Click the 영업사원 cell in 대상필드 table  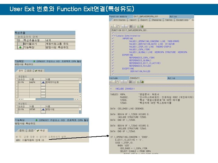[x=62, y=109]
